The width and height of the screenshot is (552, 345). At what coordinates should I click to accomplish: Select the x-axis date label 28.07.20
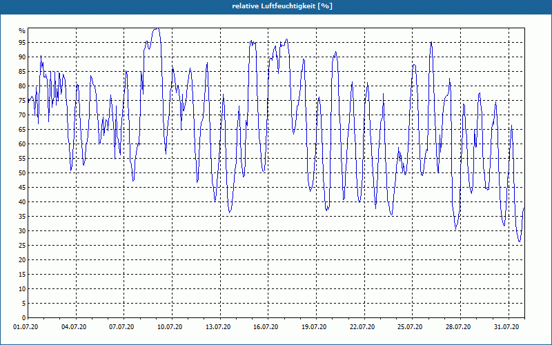click(x=458, y=327)
